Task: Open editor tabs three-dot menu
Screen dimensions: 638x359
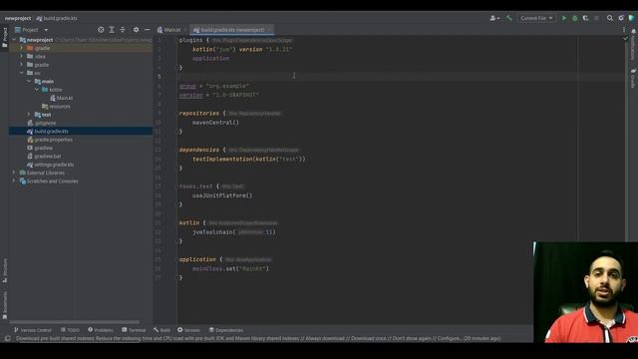Action: point(624,30)
